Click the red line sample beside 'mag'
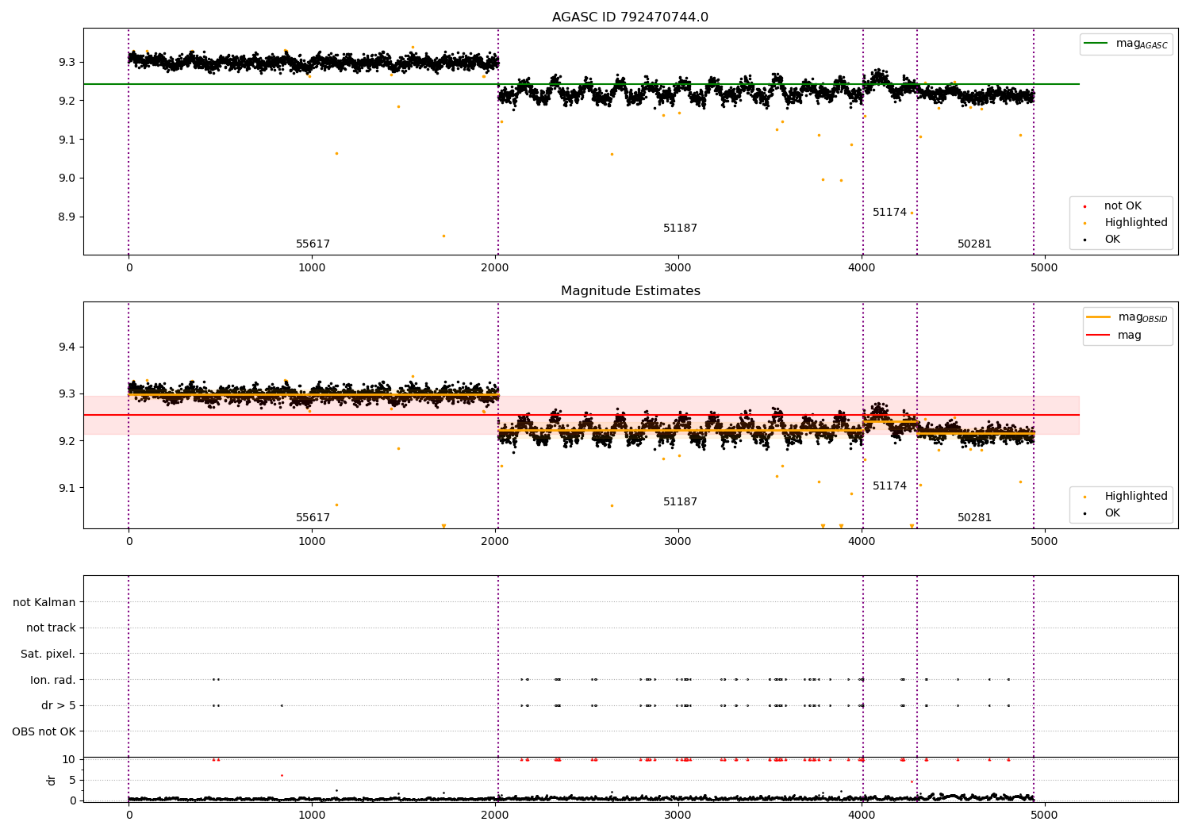The image size is (1190, 833). click(x=1099, y=335)
